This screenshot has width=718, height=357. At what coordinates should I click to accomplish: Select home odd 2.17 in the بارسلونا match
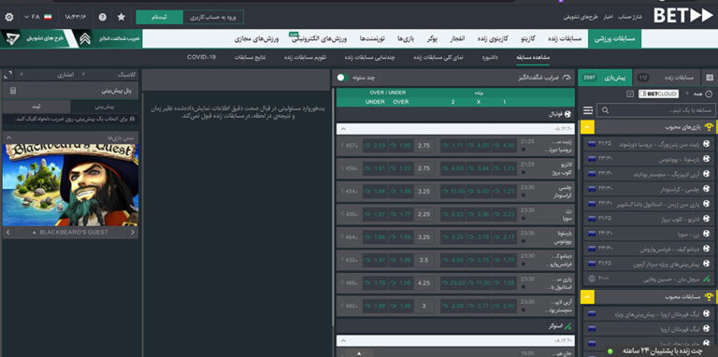pyautogui.click(x=504, y=237)
